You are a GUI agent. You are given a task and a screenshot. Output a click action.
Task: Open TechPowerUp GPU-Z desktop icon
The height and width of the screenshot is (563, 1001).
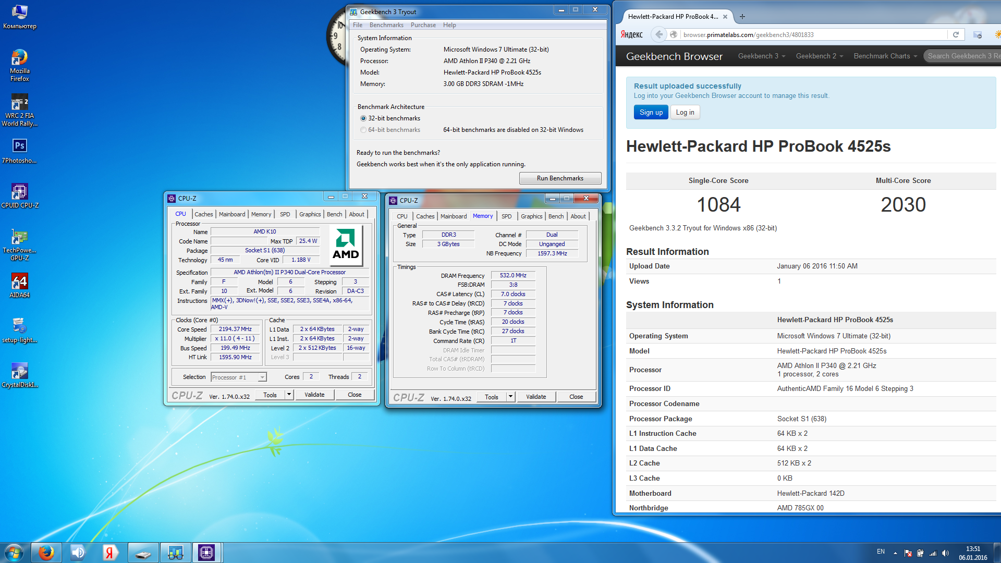(x=20, y=244)
